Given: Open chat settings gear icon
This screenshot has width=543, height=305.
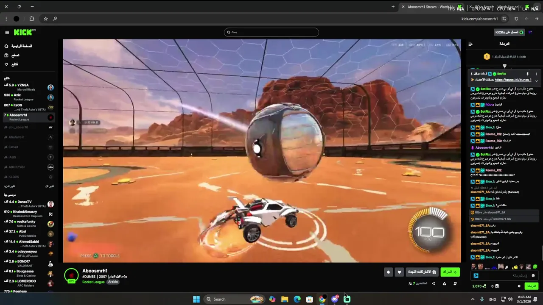Looking at the screenshot, I should click(x=519, y=286).
